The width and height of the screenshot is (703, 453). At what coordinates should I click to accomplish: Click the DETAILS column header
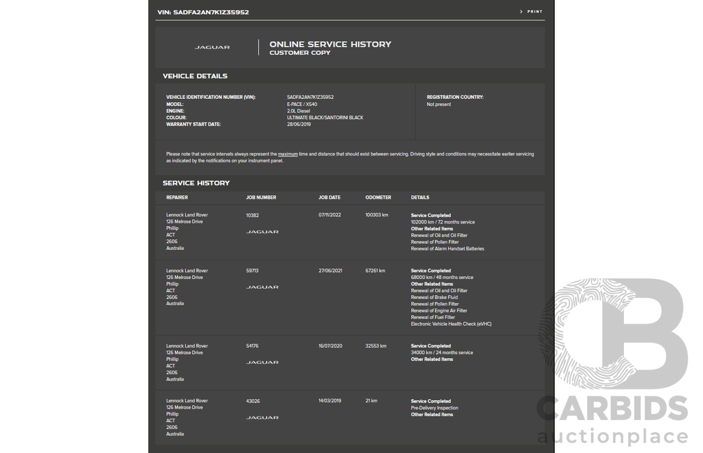click(420, 197)
